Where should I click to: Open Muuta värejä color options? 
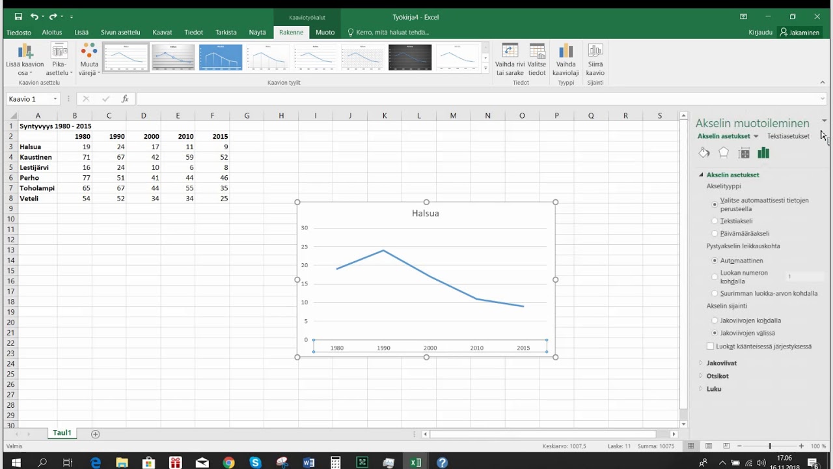(89, 60)
